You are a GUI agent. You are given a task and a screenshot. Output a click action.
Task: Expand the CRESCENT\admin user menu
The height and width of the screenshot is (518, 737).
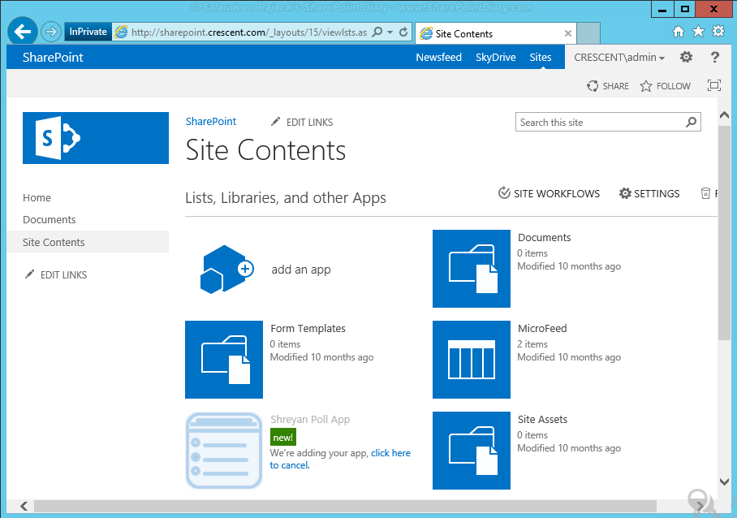coord(619,58)
